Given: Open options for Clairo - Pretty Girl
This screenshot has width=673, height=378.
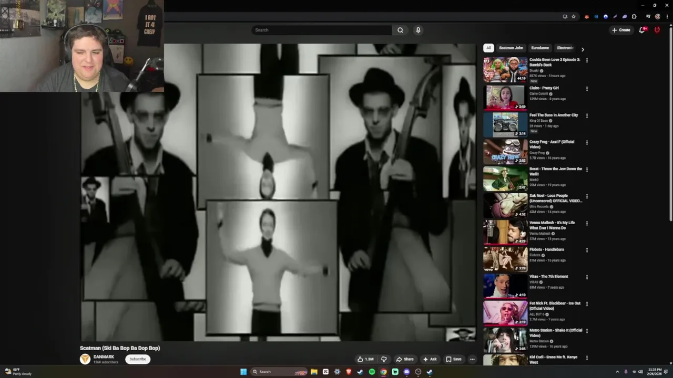Looking at the screenshot, I should click(587, 89).
